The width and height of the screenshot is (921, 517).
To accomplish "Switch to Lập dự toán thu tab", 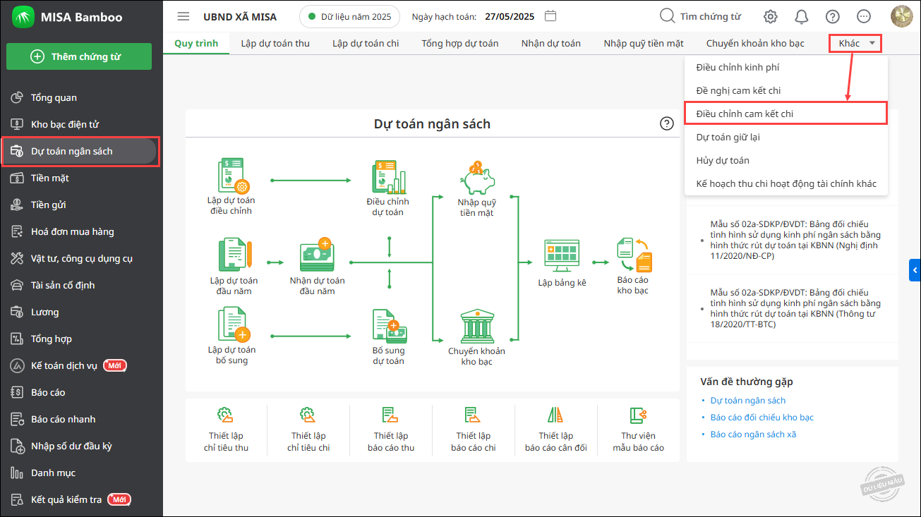I will [x=275, y=43].
